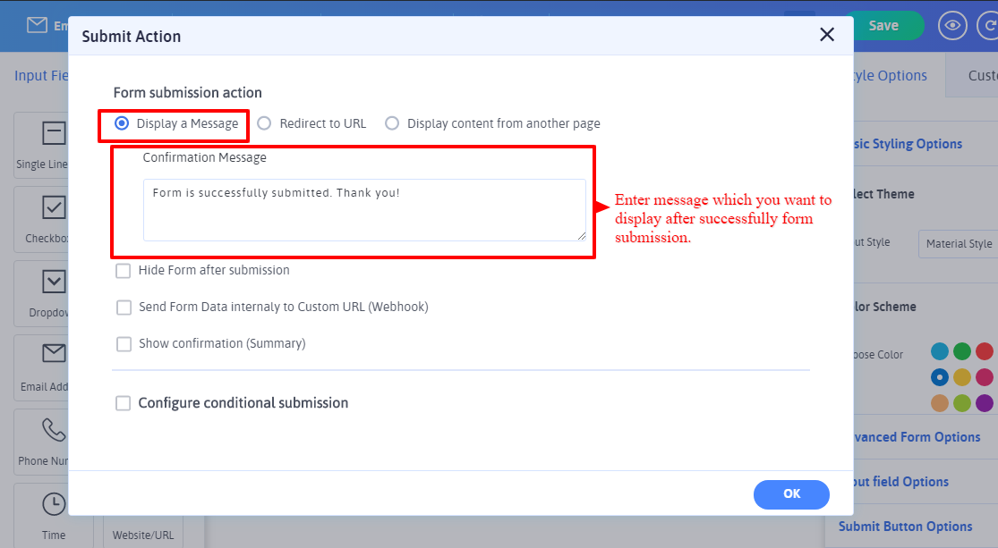Open the Material Style dropdown
The height and width of the screenshot is (548, 998).
(958, 243)
